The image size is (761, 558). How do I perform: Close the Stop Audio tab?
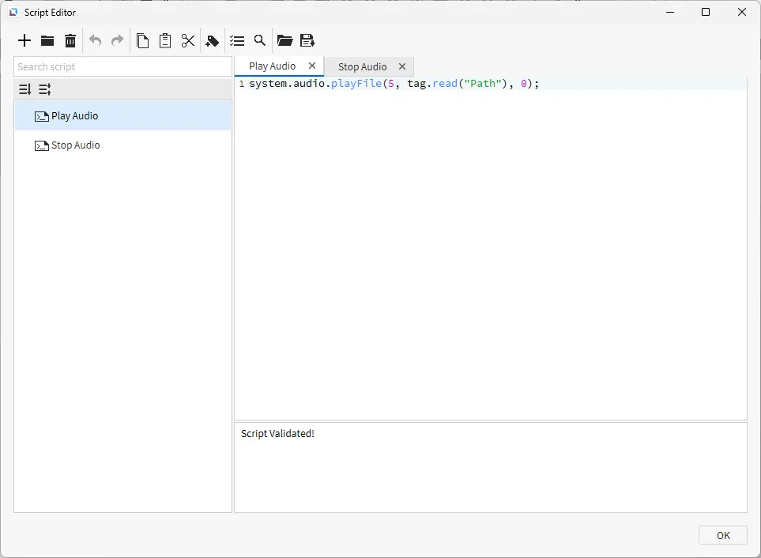pyautogui.click(x=402, y=67)
